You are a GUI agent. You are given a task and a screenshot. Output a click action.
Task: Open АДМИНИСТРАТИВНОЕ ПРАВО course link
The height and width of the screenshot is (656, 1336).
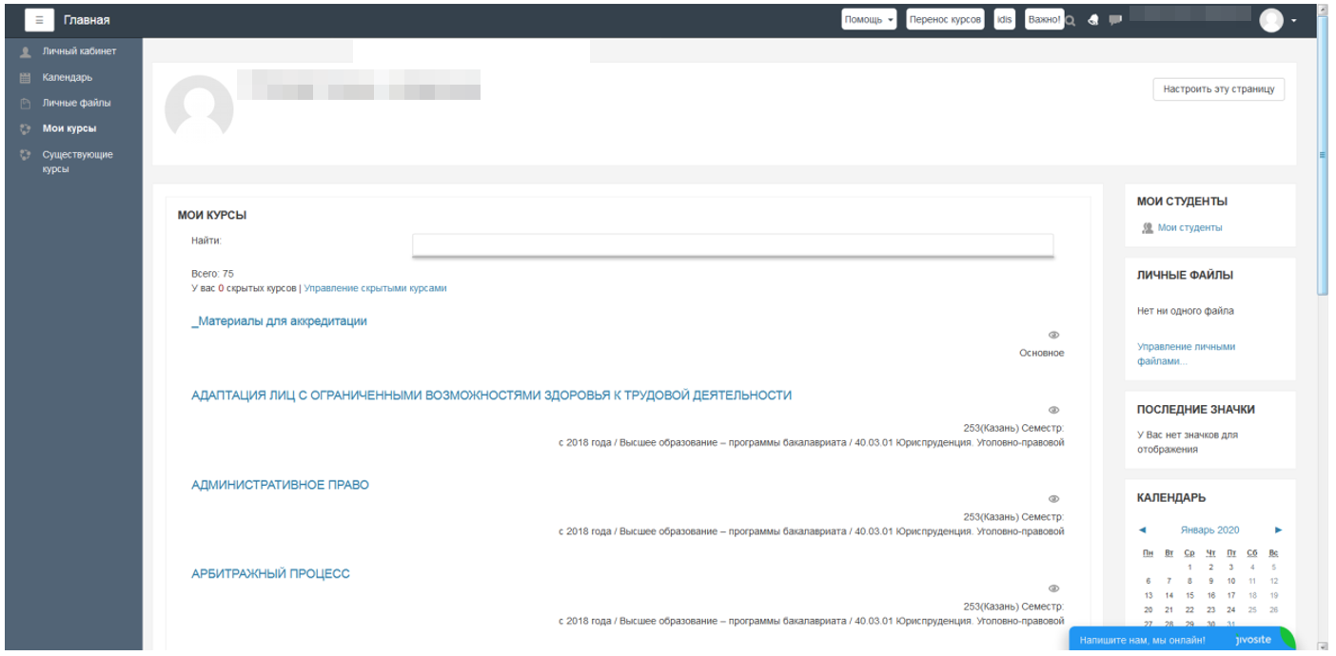pyautogui.click(x=280, y=485)
